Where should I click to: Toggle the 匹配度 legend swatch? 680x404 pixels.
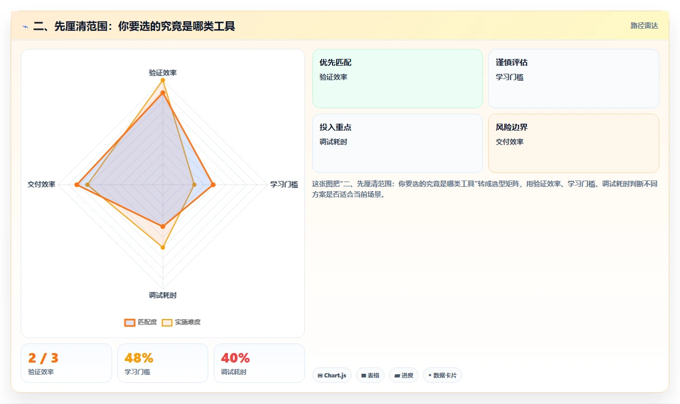[x=130, y=322]
